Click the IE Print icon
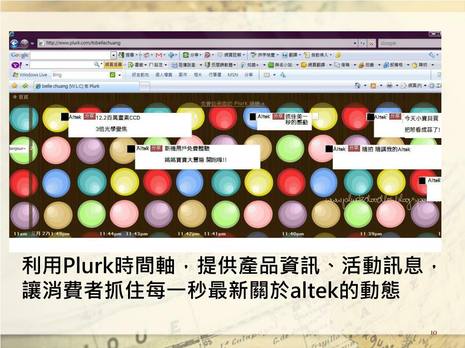The height and width of the screenshot is (348, 465). [389, 86]
